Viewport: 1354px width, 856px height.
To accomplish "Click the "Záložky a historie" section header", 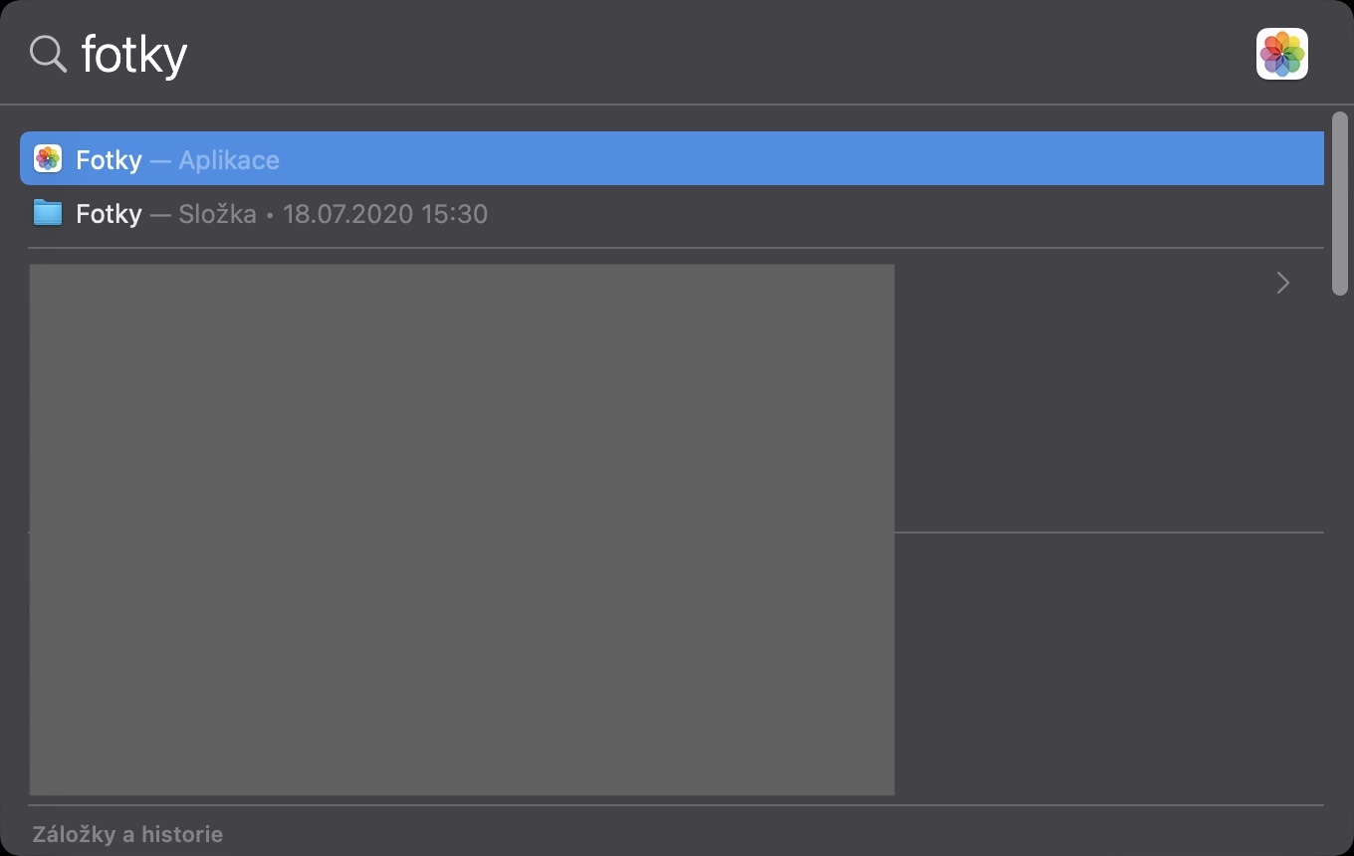I will pos(127,834).
